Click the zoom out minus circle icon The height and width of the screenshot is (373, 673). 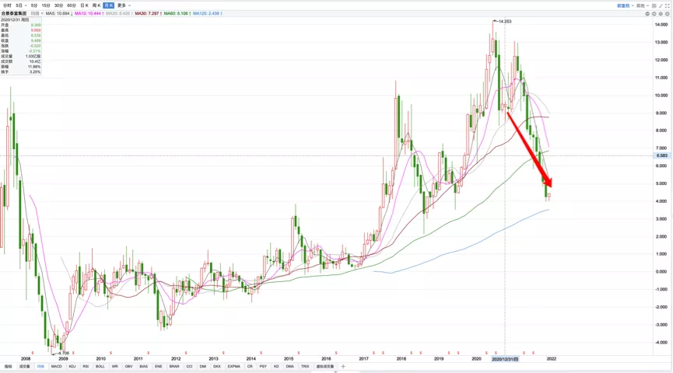pyautogui.click(x=647, y=14)
